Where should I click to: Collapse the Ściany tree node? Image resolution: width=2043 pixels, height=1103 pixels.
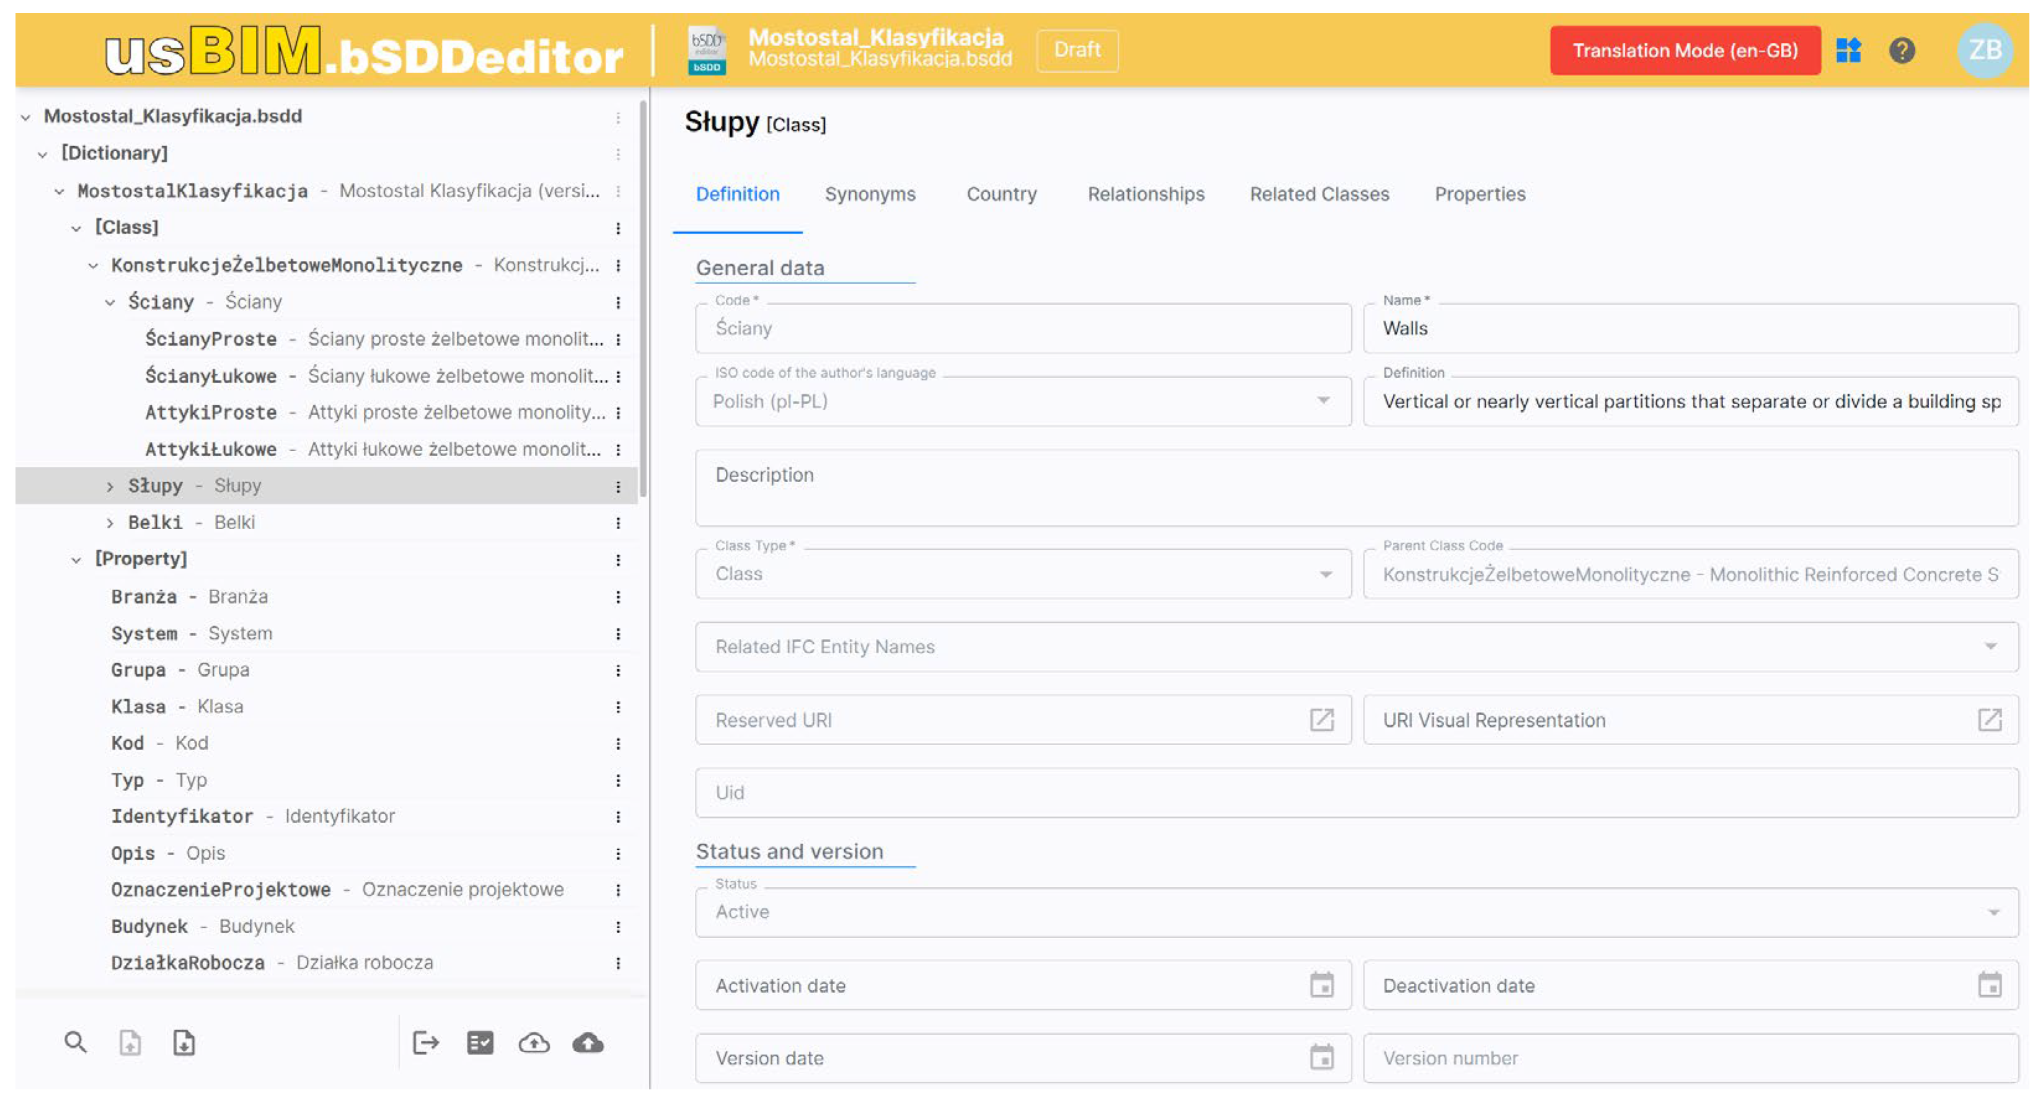[x=110, y=302]
